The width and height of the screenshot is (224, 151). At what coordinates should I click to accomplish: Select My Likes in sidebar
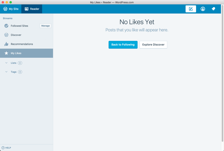[x=27, y=53]
